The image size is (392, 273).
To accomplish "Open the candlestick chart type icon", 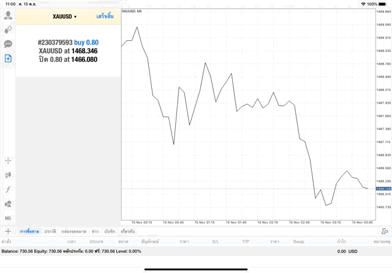I will coord(8,175).
